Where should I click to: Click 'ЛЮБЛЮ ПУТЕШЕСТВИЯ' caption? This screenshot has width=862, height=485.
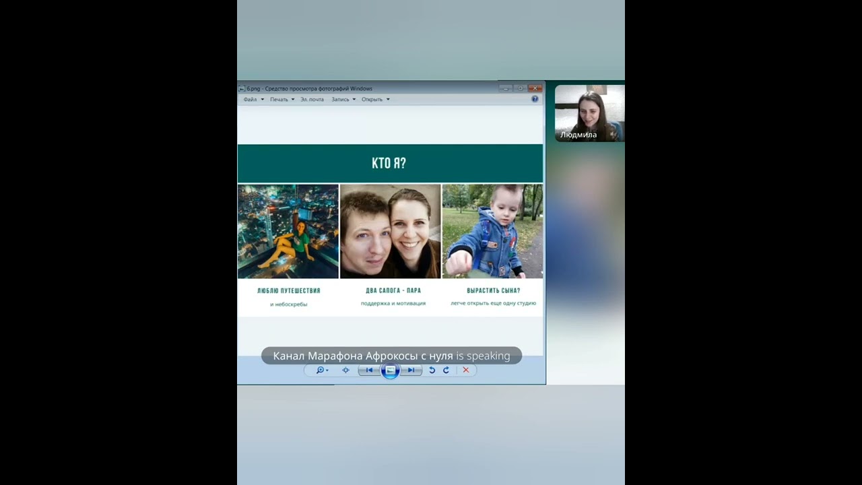click(288, 291)
